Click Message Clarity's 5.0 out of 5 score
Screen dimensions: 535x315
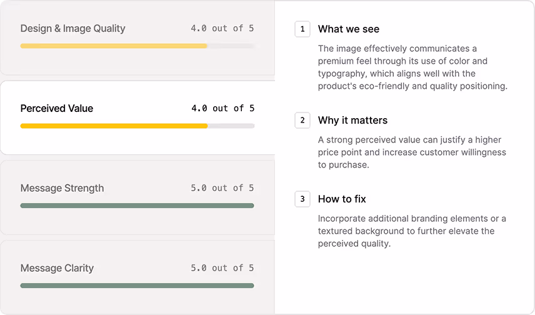coord(222,268)
